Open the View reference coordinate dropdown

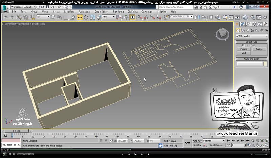pyautogui.click(x=108, y=17)
